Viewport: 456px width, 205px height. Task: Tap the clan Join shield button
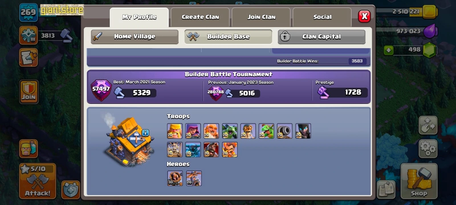(29, 91)
